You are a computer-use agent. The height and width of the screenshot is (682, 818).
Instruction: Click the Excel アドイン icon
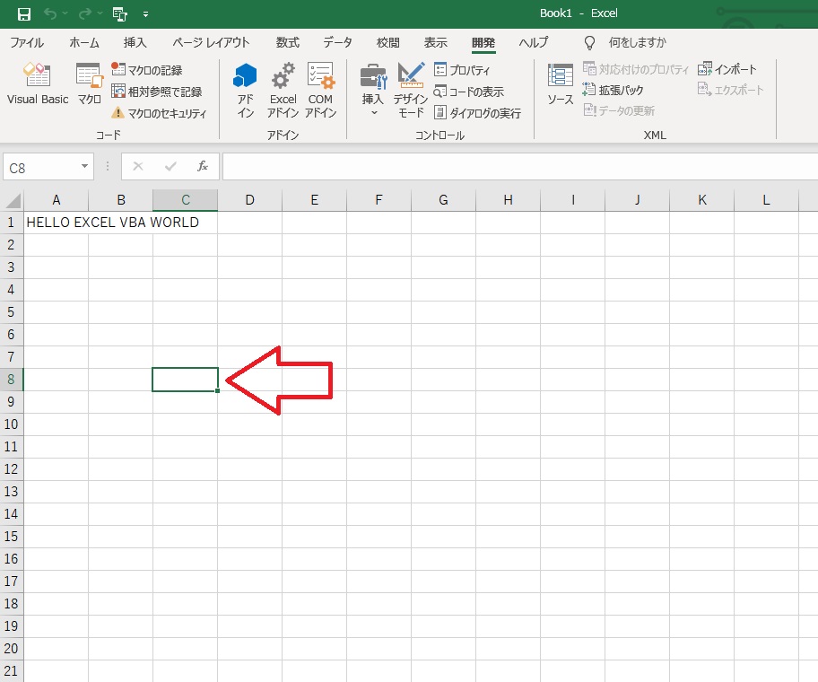click(283, 85)
